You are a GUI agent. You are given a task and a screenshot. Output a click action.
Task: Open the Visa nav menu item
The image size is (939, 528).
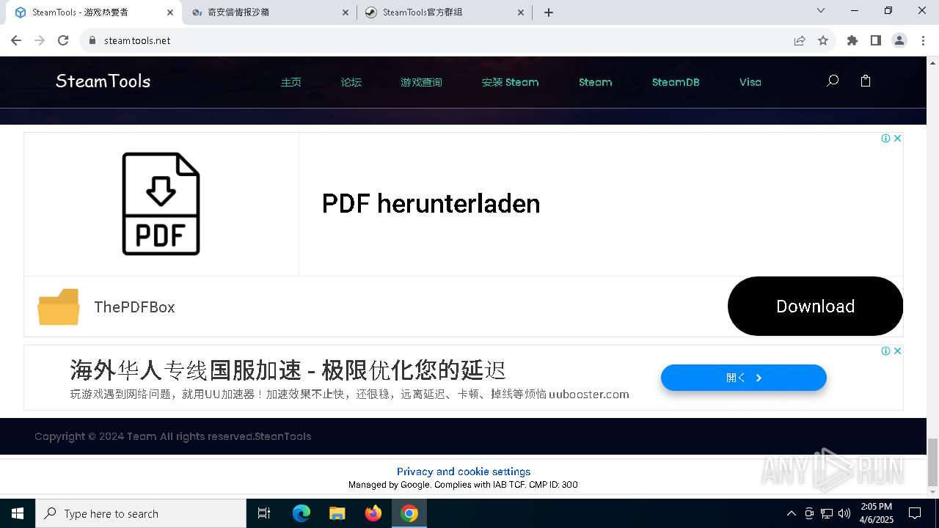750,82
